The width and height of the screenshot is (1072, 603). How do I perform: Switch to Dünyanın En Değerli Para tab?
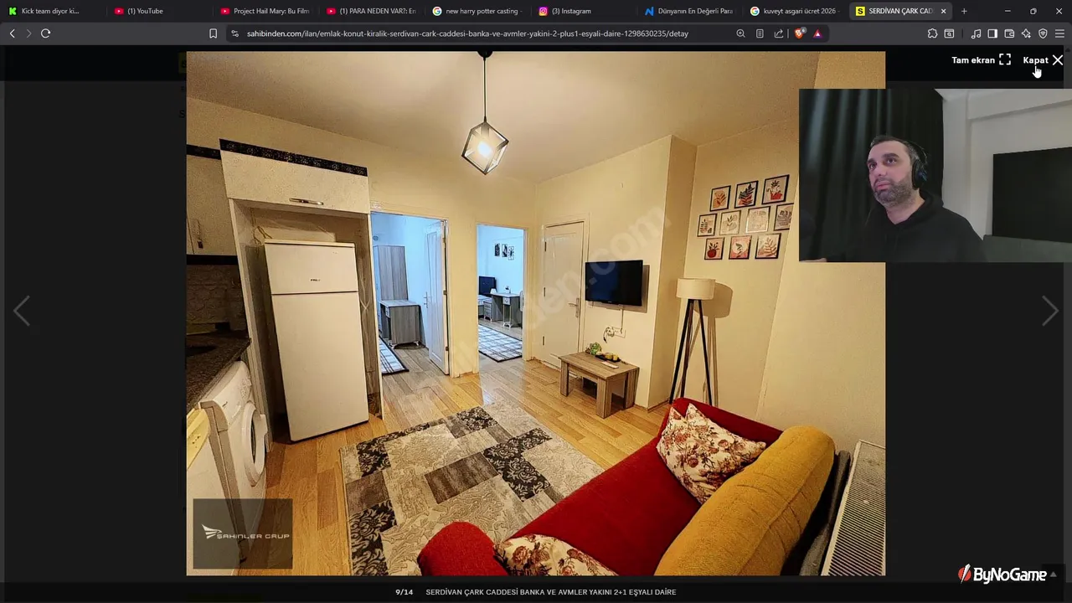pyautogui.click(x=690, y=11)
